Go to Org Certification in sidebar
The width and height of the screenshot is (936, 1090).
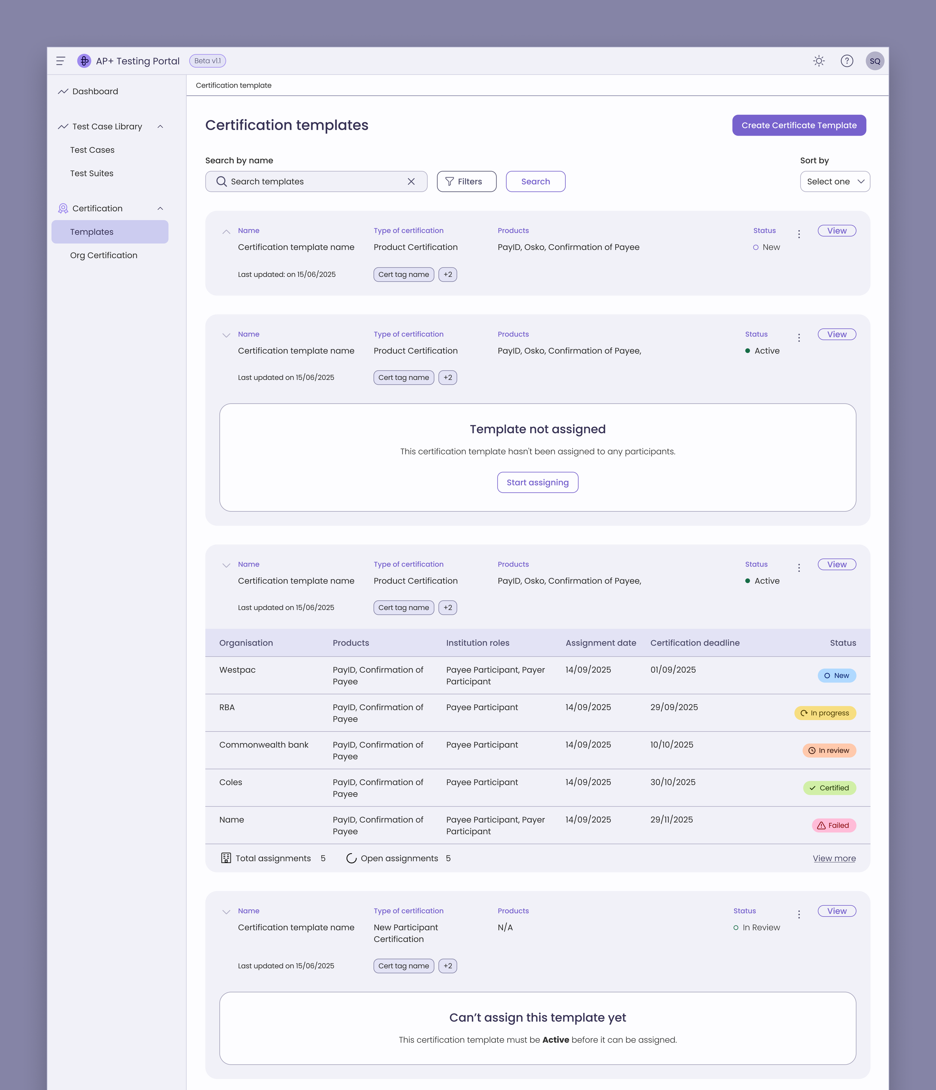click(104, 255)
